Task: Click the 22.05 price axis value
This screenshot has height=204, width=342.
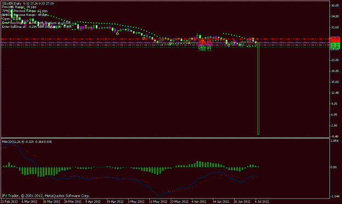Action: (x=335, y=60)
